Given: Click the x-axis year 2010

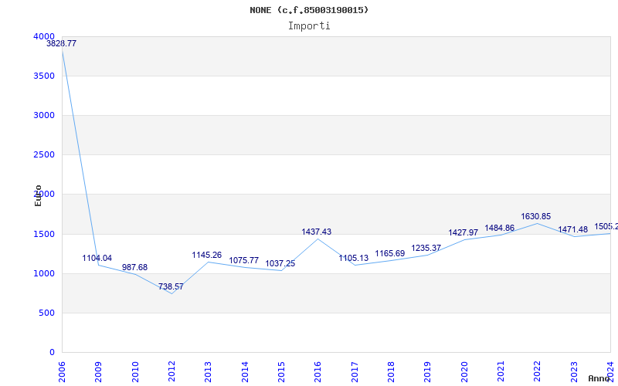Looking at the screenshot, I should (135, 372).
